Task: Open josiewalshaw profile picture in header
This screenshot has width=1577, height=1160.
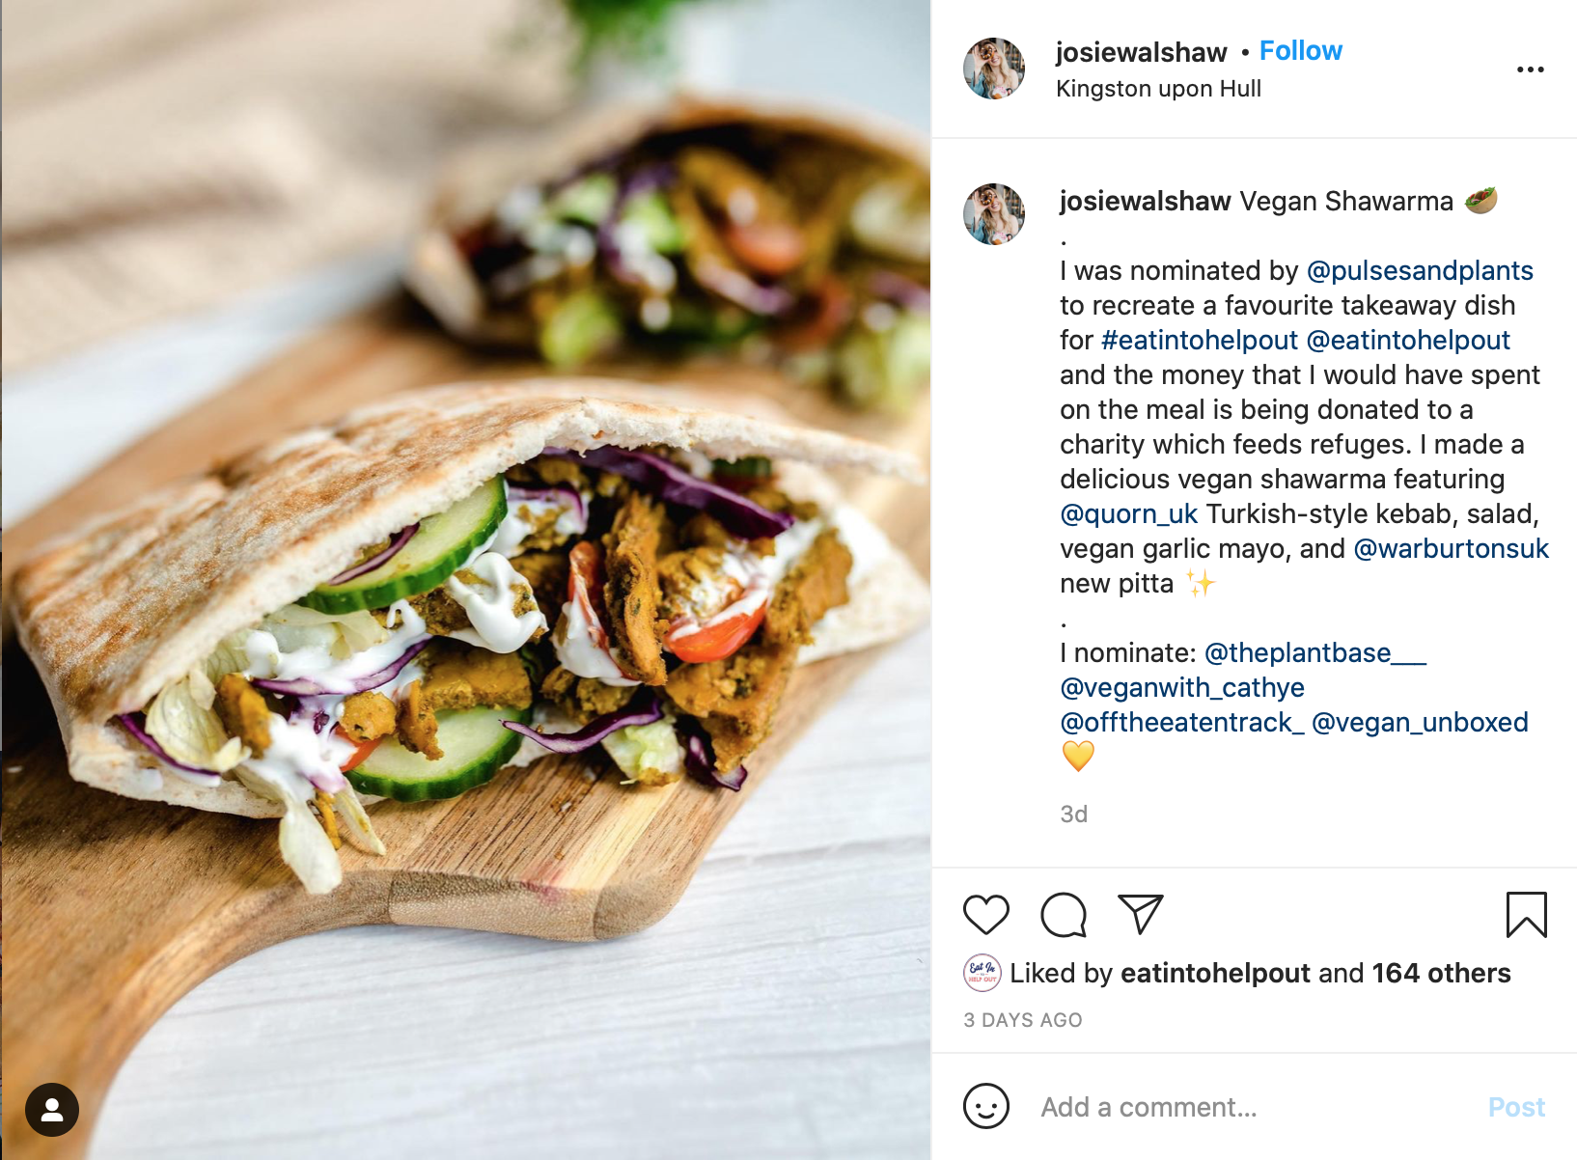Action: pyautogui.click(x=993, y=69)
